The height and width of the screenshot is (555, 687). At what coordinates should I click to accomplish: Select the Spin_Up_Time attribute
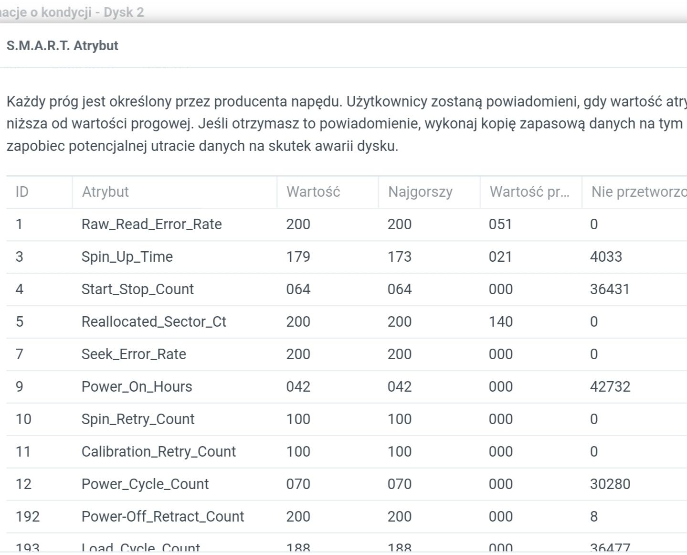click(127, 257)
